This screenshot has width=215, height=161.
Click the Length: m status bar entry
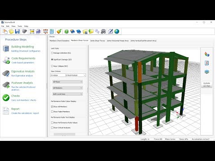click(145, 139)
